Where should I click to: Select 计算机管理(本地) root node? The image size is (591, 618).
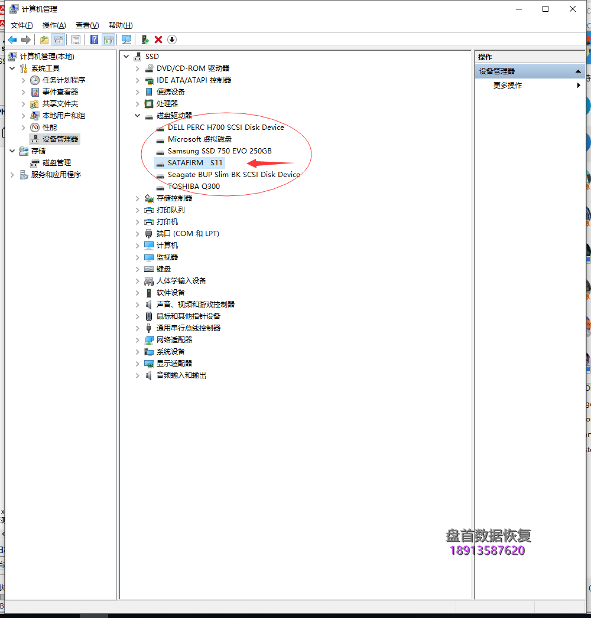[x=47, y=56]
